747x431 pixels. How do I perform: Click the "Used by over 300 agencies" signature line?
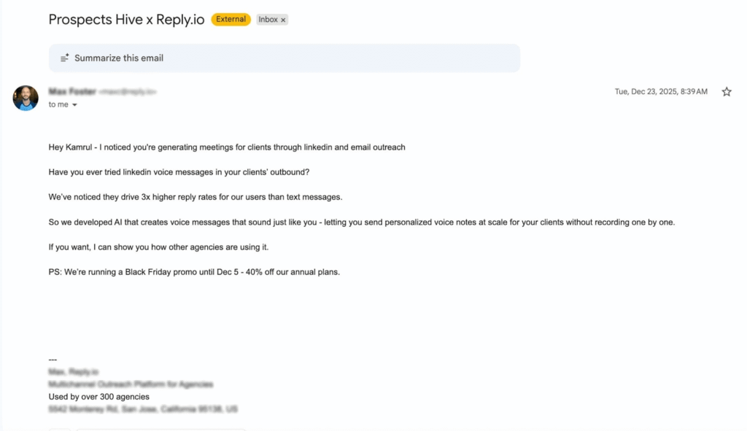point(98,396)
